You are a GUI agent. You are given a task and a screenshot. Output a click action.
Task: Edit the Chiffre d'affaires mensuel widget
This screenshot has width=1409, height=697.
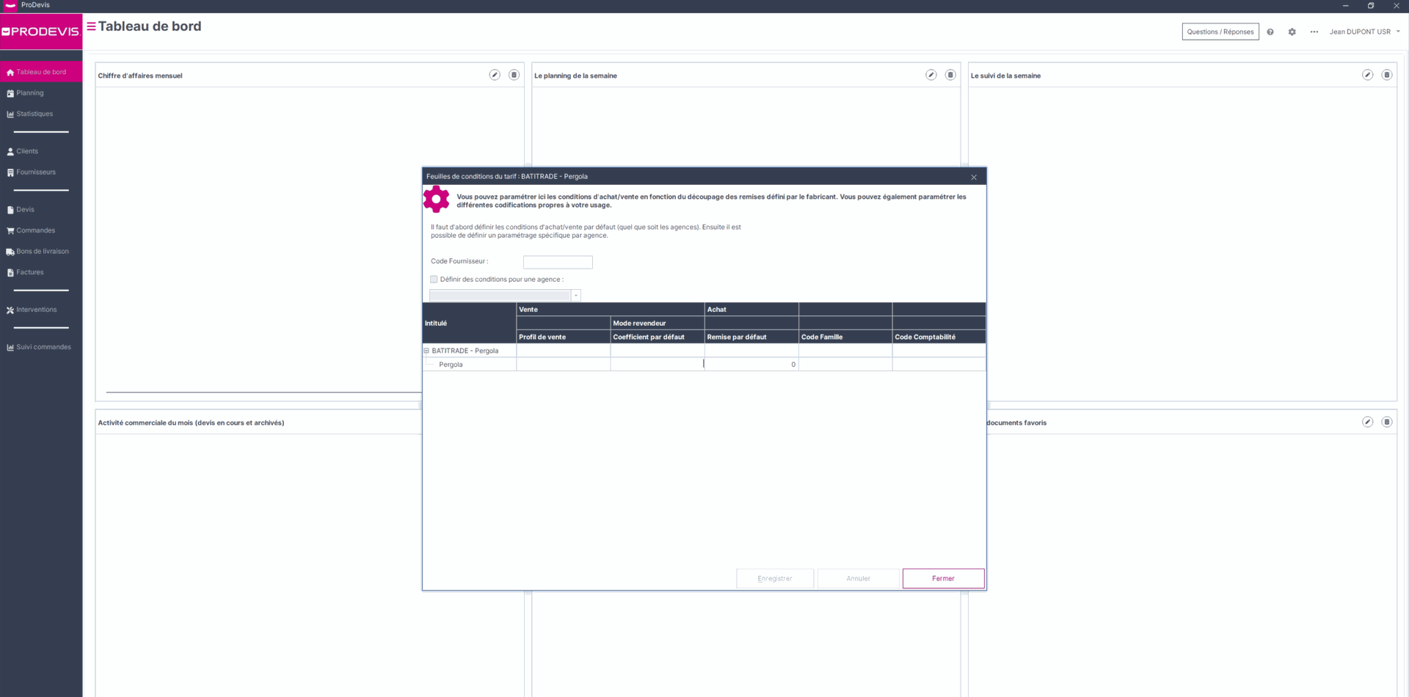(x=495, y=75)
